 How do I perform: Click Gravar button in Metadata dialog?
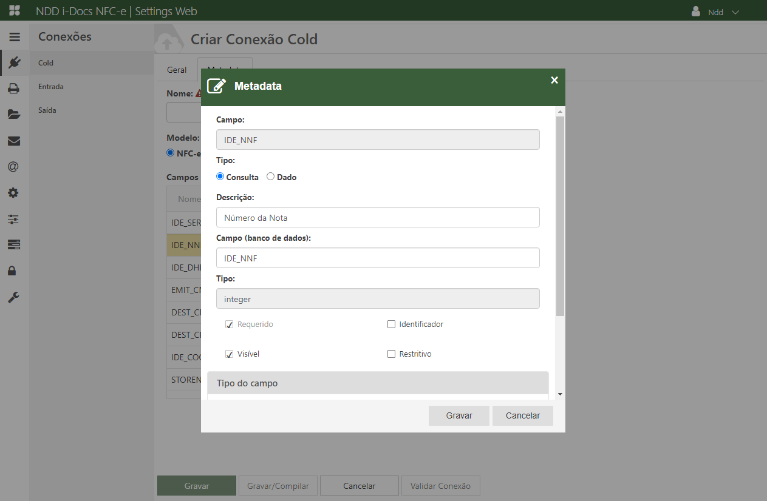pyautogui.click(x=458, y=415)
